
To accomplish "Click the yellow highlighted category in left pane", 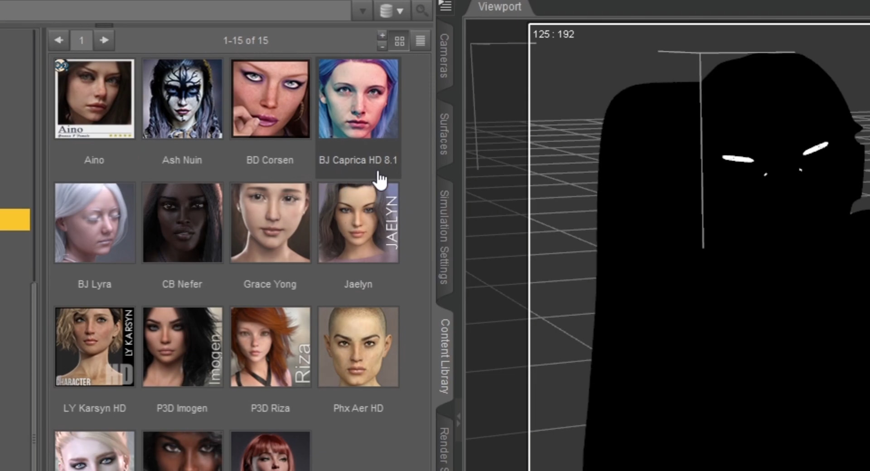I will 15,220.
